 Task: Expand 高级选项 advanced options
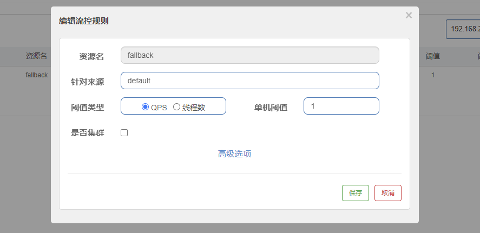point(234,154)
